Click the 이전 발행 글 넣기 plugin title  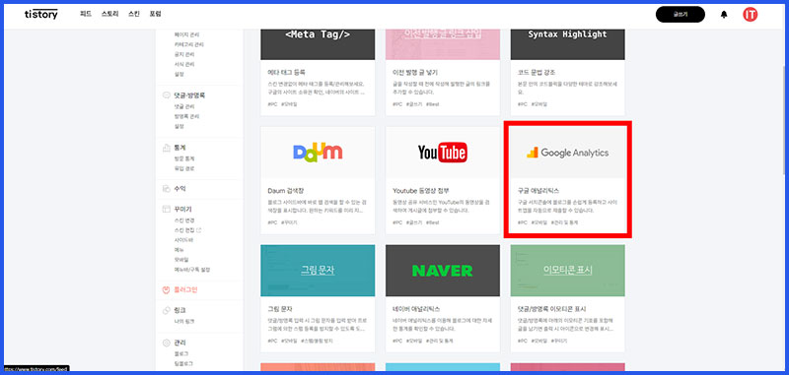click(x=415, y=73)
